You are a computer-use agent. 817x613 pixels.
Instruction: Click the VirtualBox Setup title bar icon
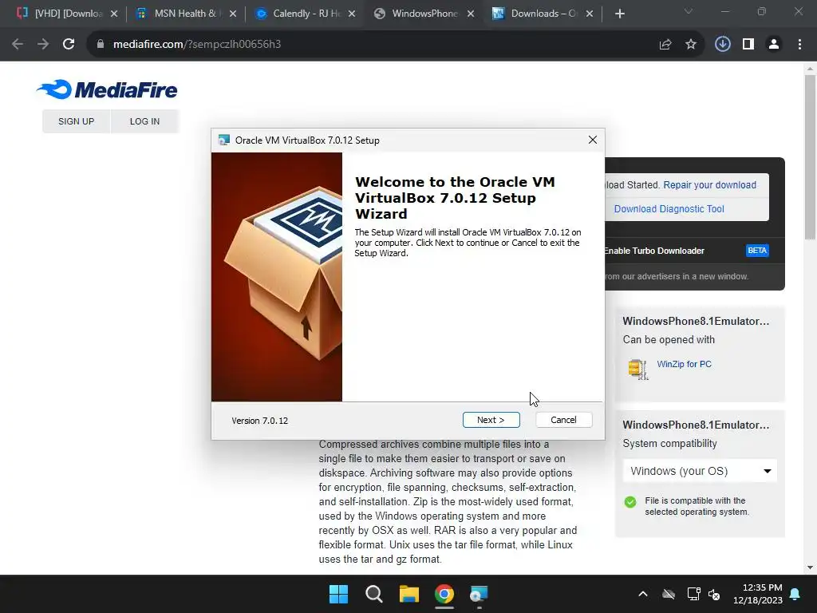[224, 140]
